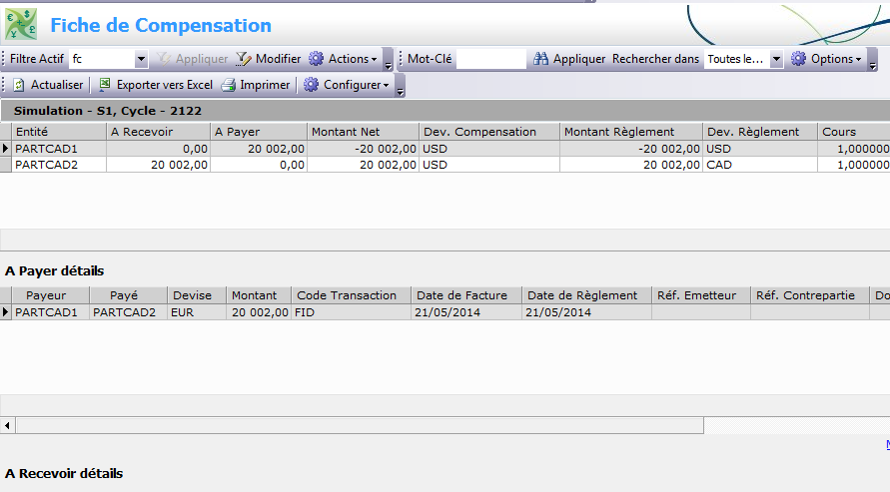Screen dimensions: 890x492
Task: Click the Modifier filter pencil icon
Action: click(x=244, y=60)
